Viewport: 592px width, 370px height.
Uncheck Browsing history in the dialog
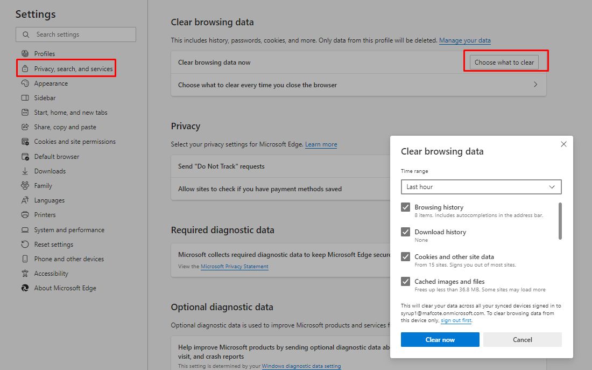click(x=405, y=207)
